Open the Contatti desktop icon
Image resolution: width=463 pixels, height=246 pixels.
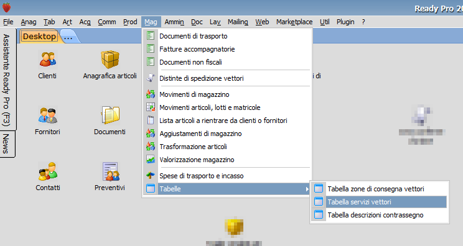pyautogui.click(x=47, y=171)
